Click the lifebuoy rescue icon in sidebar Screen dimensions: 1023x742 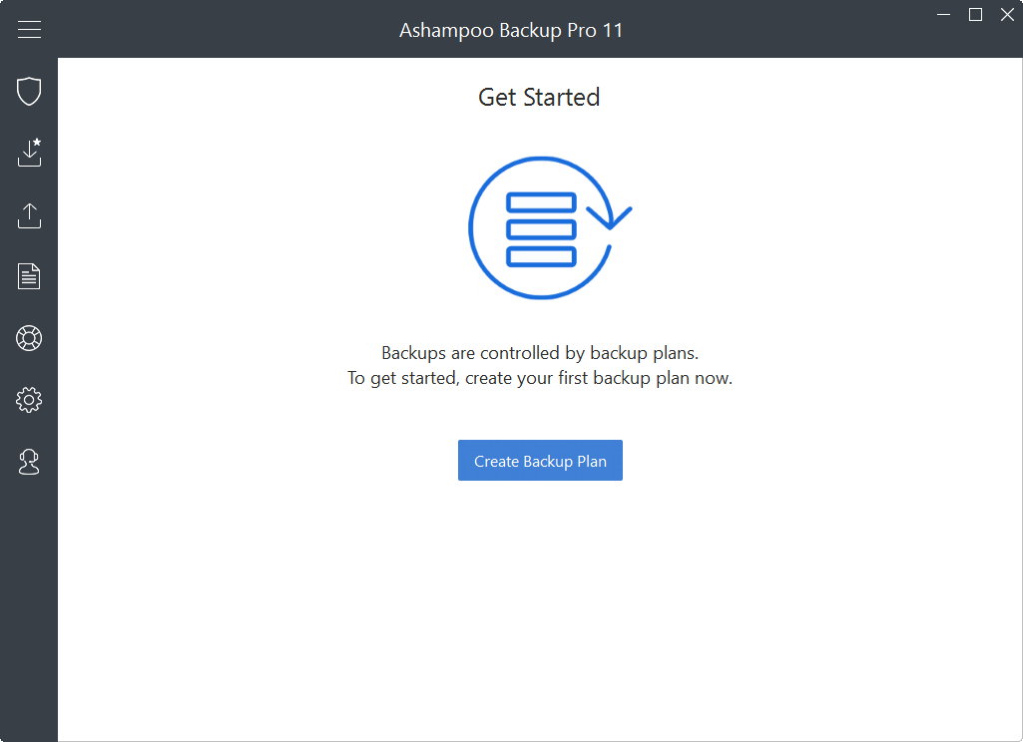coord(29,338)
